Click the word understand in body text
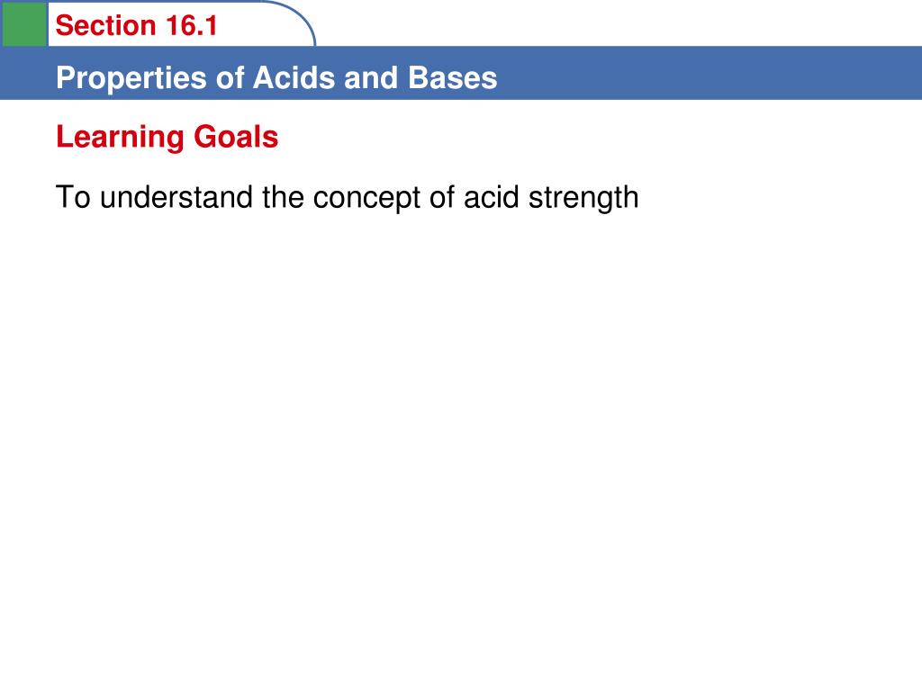 (176, 197)
